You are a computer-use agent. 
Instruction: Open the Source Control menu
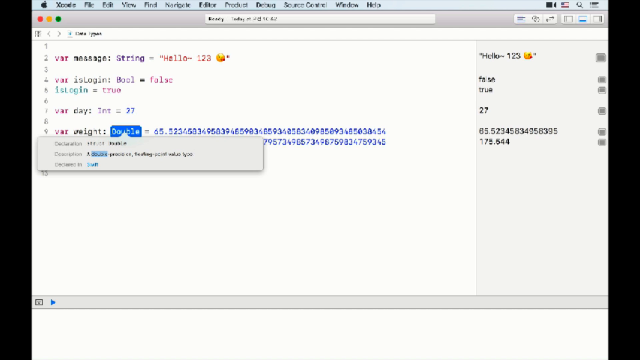[x=305, y=5]
